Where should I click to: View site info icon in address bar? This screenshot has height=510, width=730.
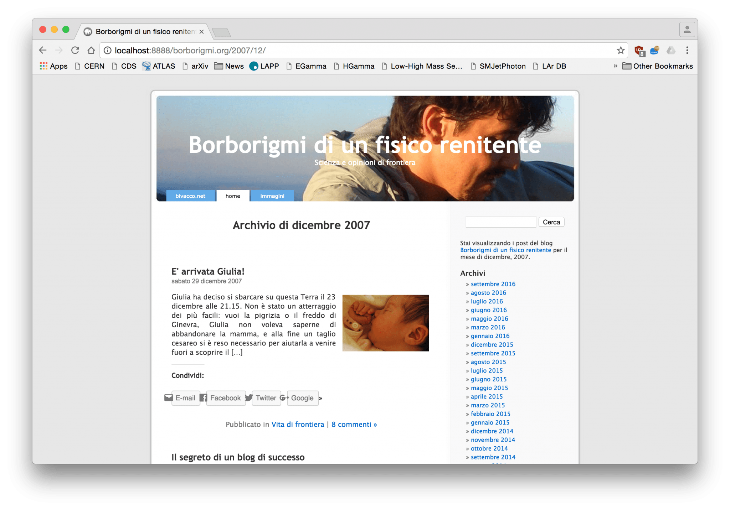click(107, 50)
